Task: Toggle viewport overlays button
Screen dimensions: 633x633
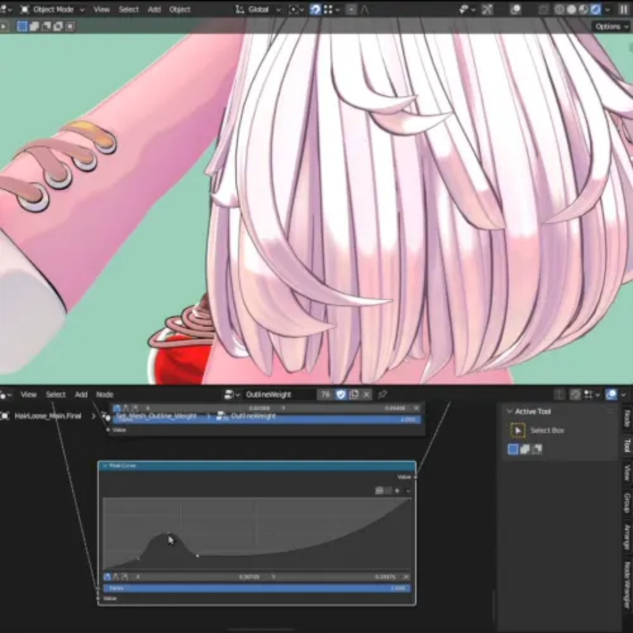Action: [x=515, y=9]
